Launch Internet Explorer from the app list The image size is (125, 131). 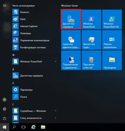coord(34,26)
